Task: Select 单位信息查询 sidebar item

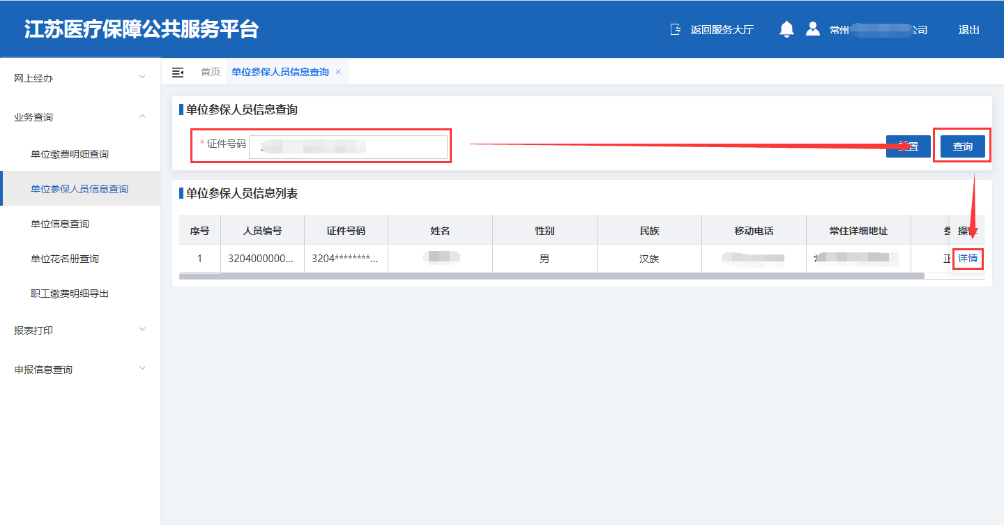Action: [60, 224]
